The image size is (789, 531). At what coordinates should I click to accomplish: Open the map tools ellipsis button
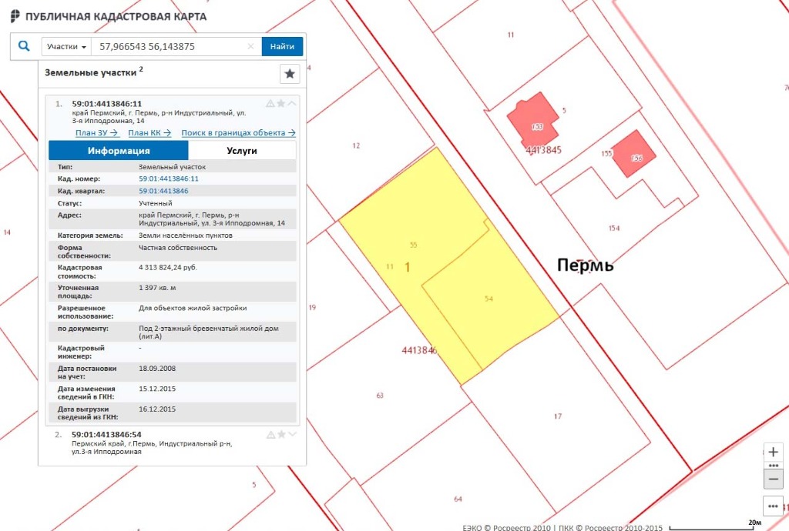click(773, 506)
